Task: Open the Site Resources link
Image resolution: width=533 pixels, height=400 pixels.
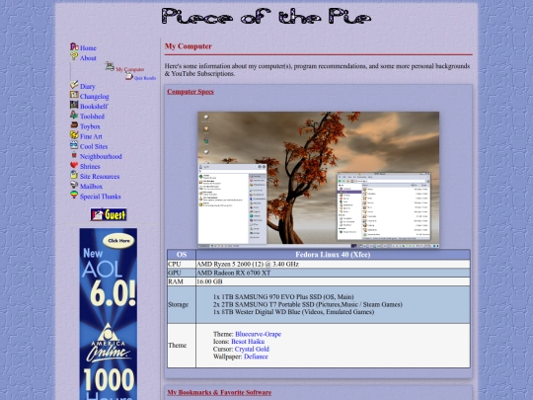Action: click(x=100, y=176)
